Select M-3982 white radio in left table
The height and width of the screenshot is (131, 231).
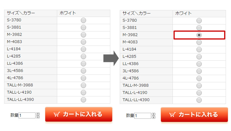tap(83, 35)
